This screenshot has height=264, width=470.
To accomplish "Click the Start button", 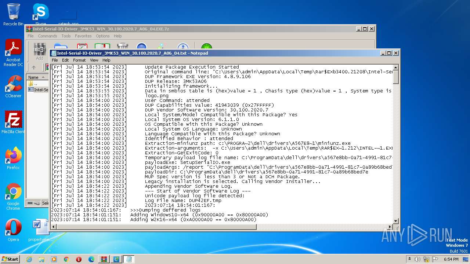I will click(10, 259).
